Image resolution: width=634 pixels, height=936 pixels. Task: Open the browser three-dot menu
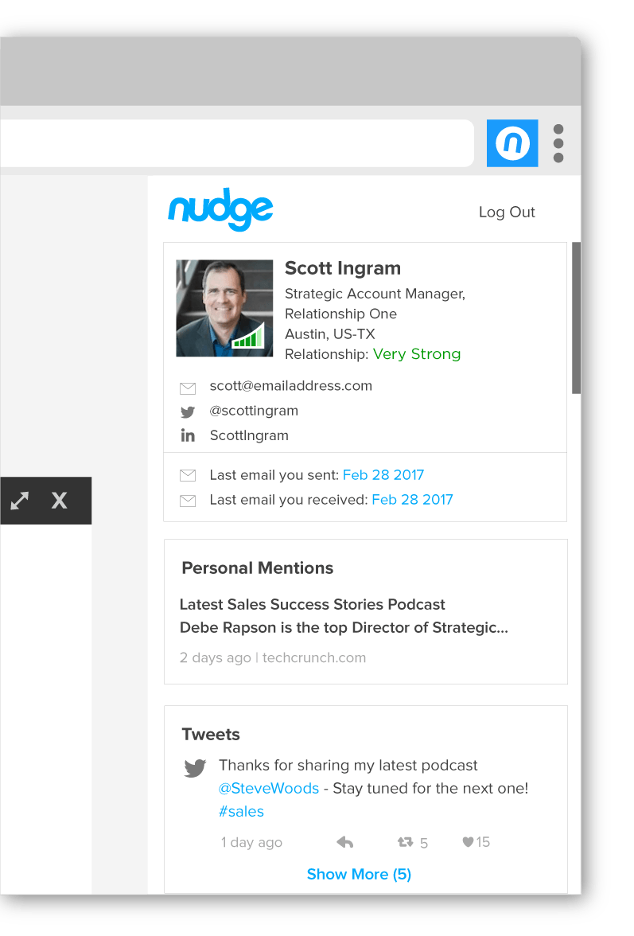tap(558, 143)
